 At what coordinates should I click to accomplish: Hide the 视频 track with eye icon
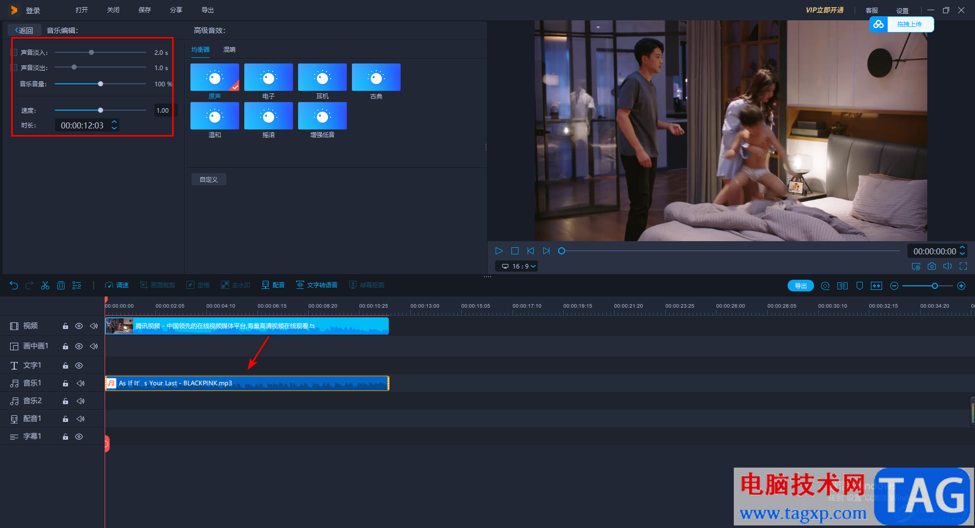coord(79,326)
